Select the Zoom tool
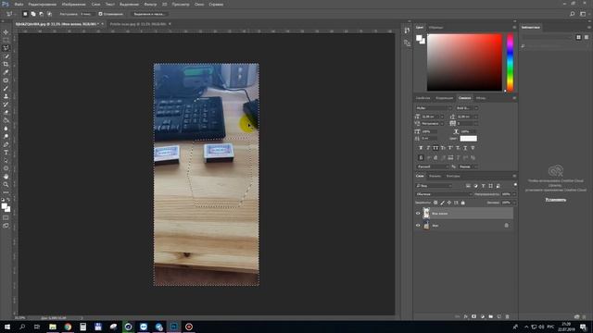 click(x=6, y=185)
